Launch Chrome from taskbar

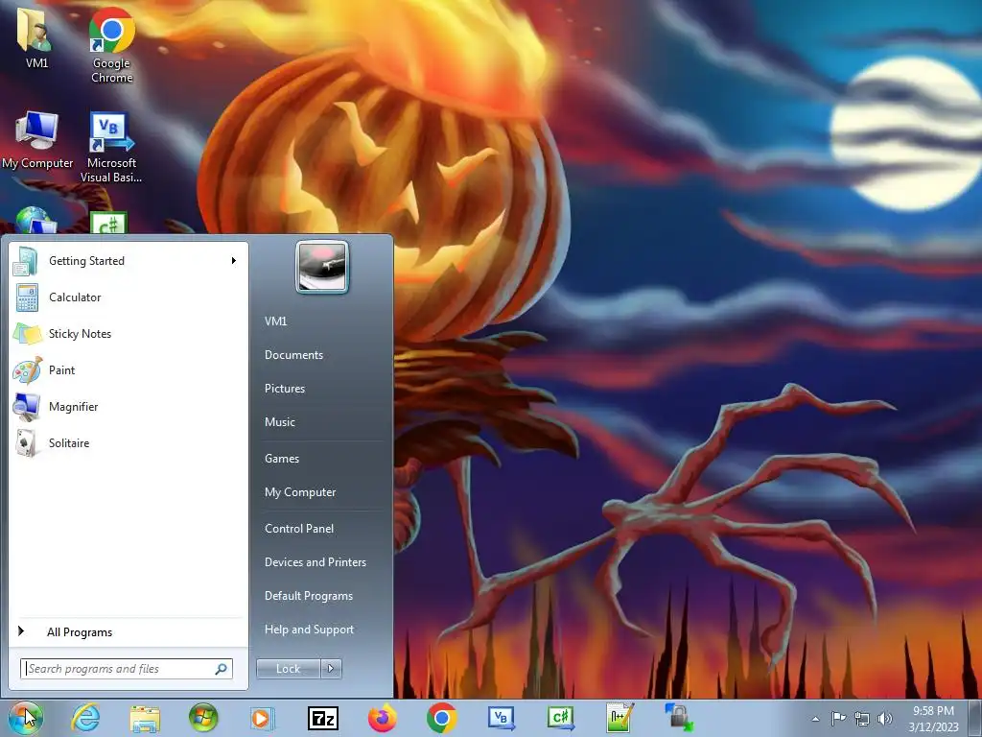(x=441, y=718)
